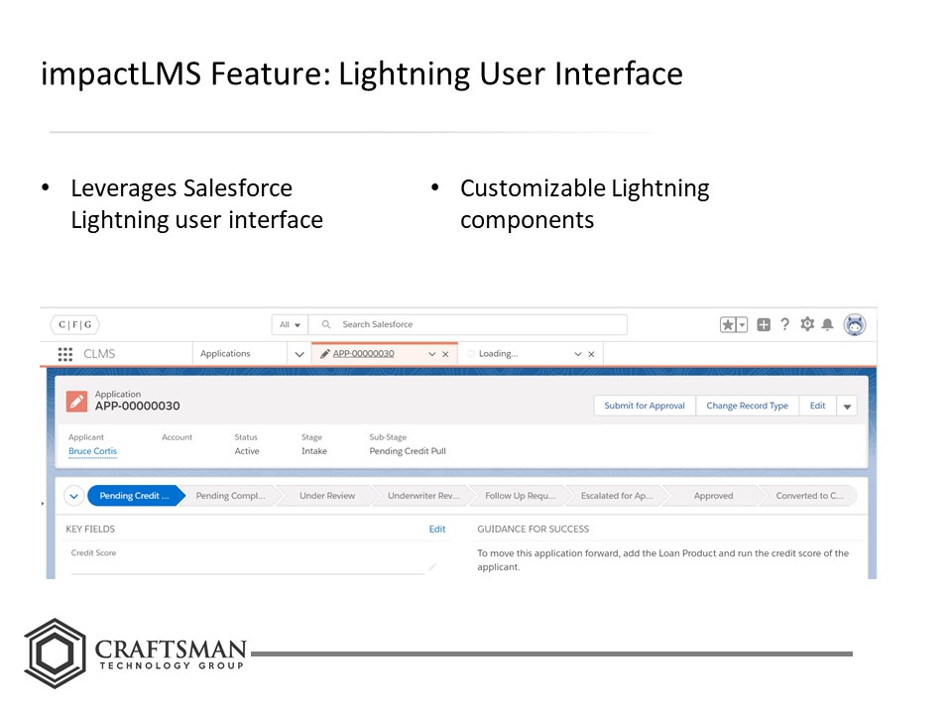
Task: Click the Craftsman Technology Group logo
Action: tap(136, 654)
